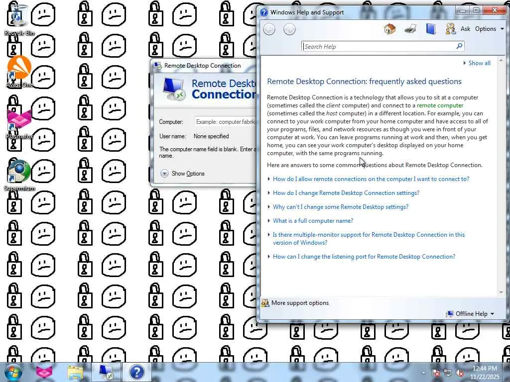This screenshot has height=382, width=510.
Task: Click the 'None specified' user name text
Action: 211,136
